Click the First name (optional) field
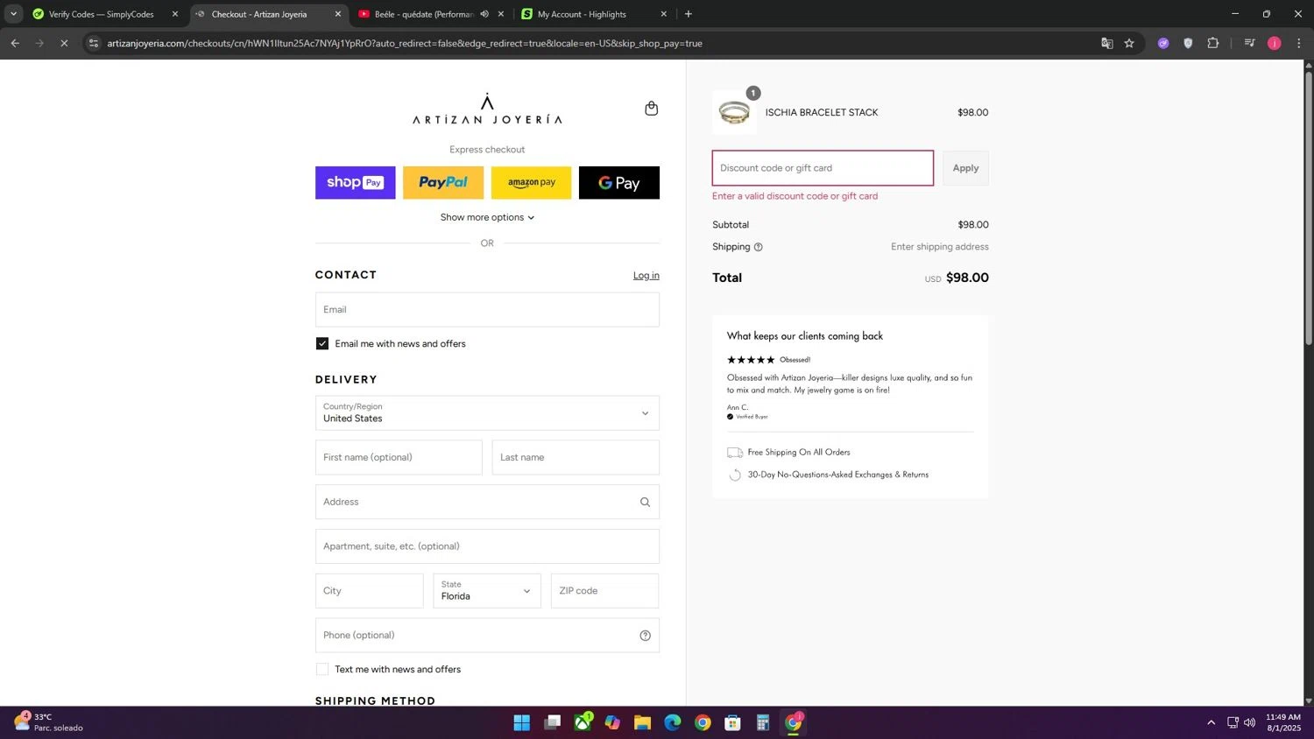The width and height of the screenshot is (1314, 739). coord(399,458)
